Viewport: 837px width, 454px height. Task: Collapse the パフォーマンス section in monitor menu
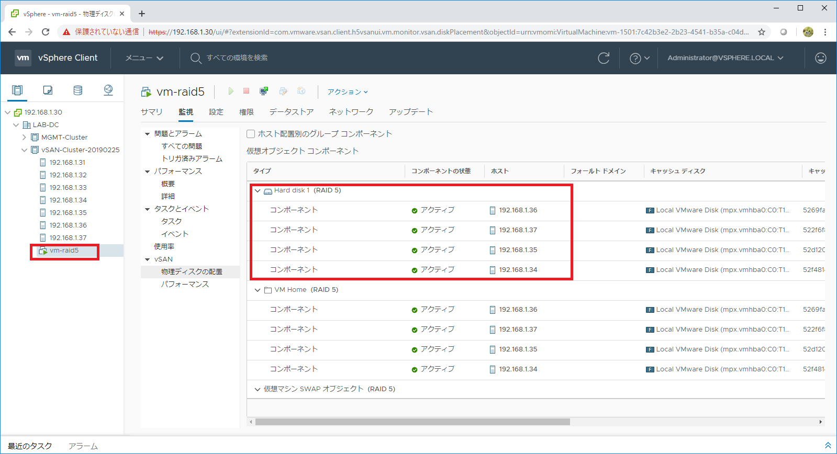pos(148,172)
